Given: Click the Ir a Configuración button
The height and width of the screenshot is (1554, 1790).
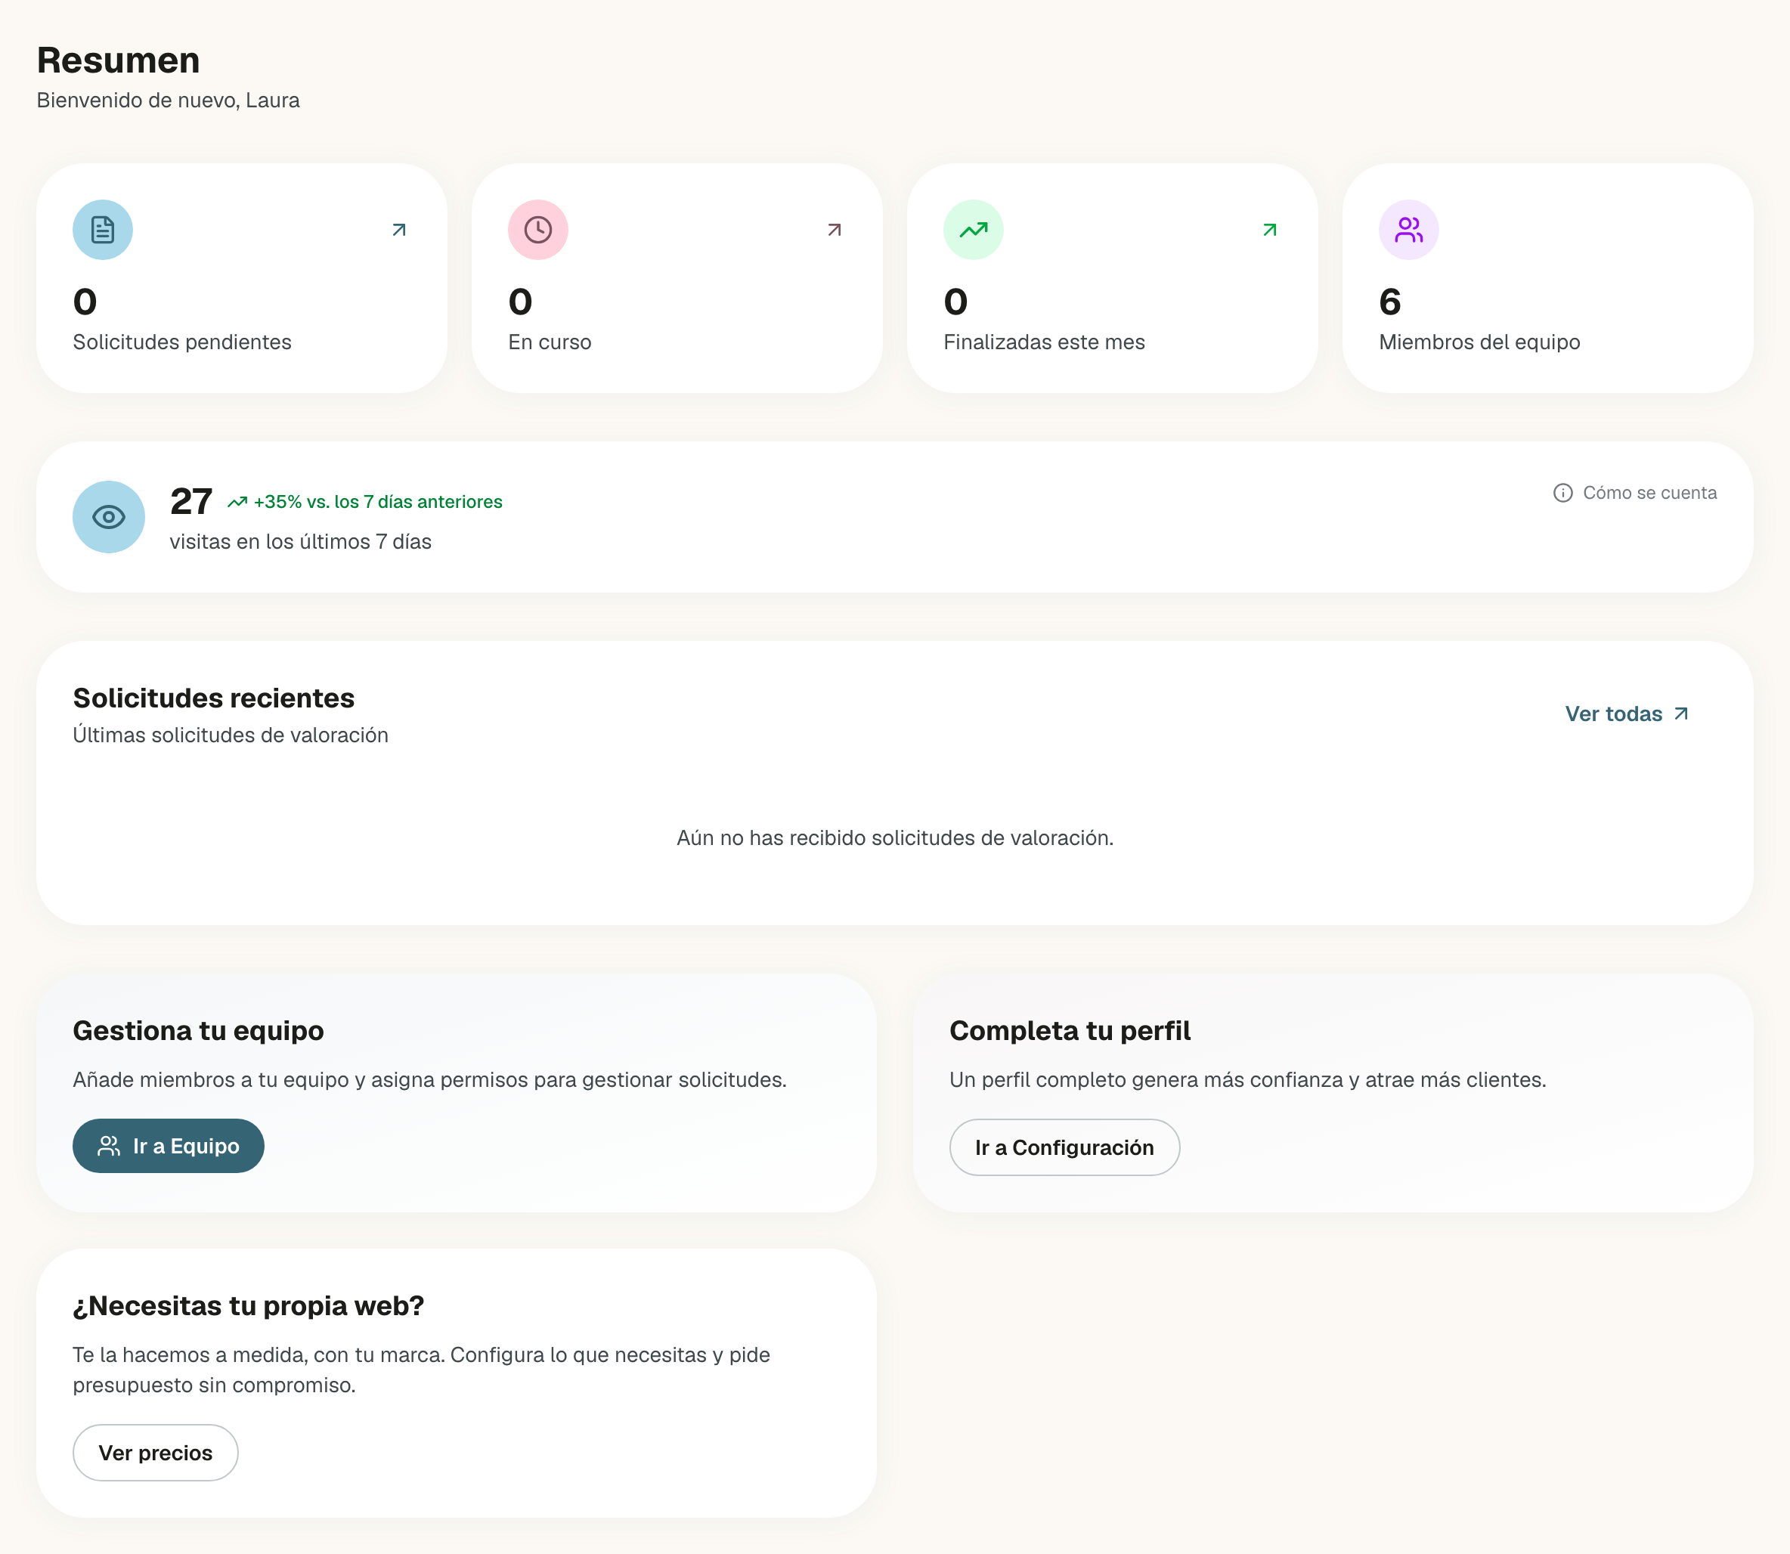Looking at the screenshot, I should pyautogui.click(x=1064, y=1147).
